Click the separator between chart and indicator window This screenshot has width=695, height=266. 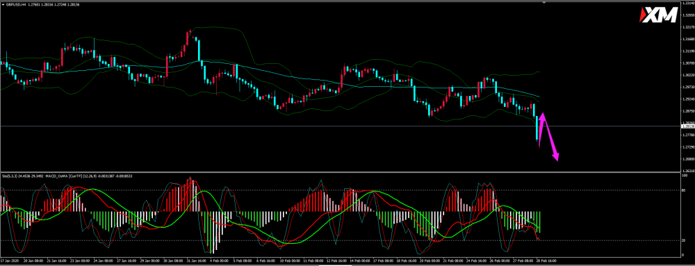point(341,172)
